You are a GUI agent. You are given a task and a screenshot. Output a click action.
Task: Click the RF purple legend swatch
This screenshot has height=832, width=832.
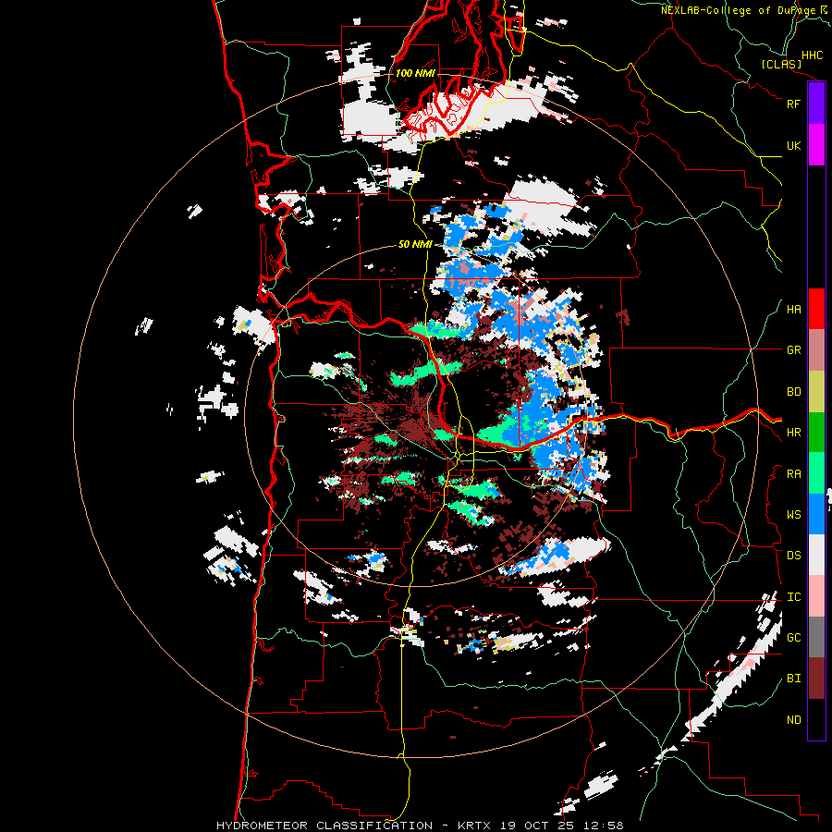tap(816, 104)
